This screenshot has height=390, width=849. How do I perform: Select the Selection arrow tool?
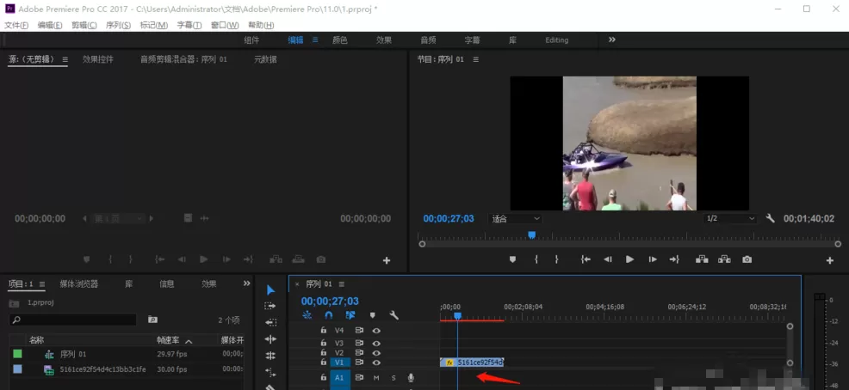(x=270, y=290)
